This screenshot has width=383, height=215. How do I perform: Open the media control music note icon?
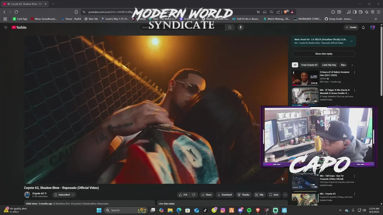click(x=349, y=12)
